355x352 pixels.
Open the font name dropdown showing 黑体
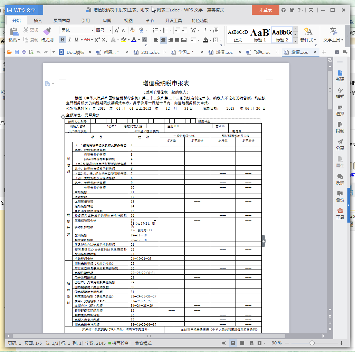click(77, 30)
